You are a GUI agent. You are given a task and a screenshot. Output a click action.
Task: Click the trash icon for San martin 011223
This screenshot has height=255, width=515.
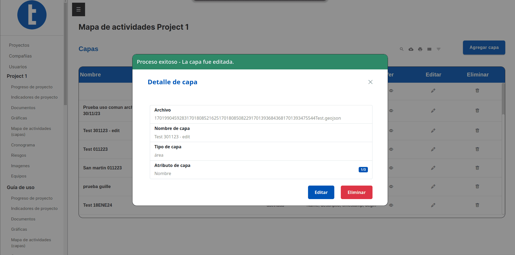click(477, 168)
